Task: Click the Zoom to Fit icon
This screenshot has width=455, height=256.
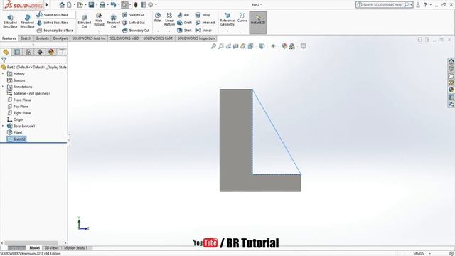Action: coord(213,46)
